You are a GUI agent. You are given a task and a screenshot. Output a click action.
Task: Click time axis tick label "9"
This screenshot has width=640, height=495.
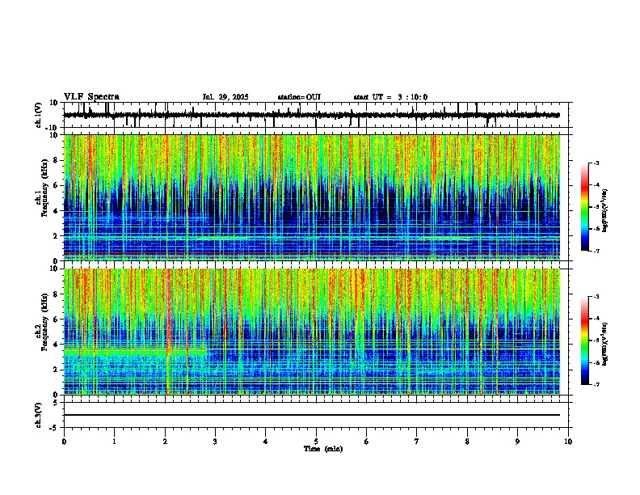pyautogui.click(x=517, y=442)
